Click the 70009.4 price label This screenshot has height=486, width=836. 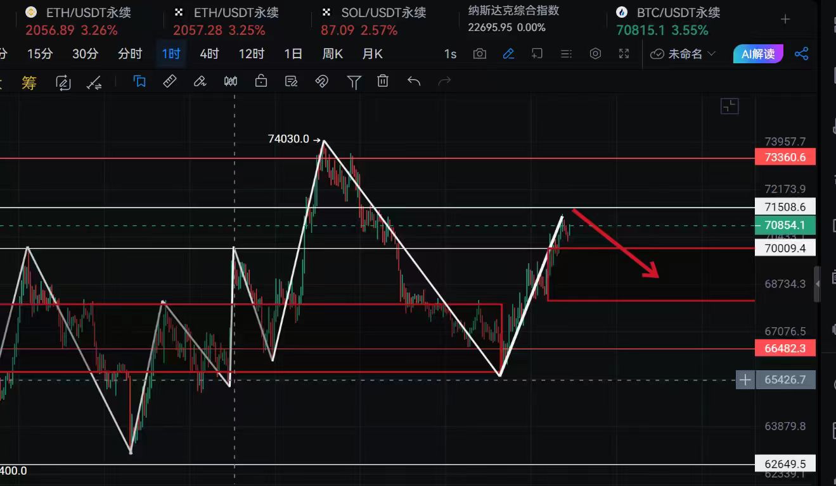coord(785,247)
